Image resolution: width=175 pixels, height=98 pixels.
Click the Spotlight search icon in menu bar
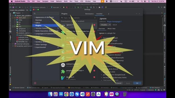[142, 1]
